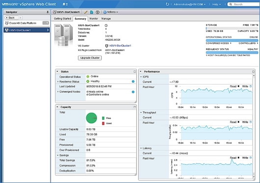Image resolution: width=260 pixels, height=183 pixels.
Task: Click the Last Updated timestamp value
Action: 99,87
